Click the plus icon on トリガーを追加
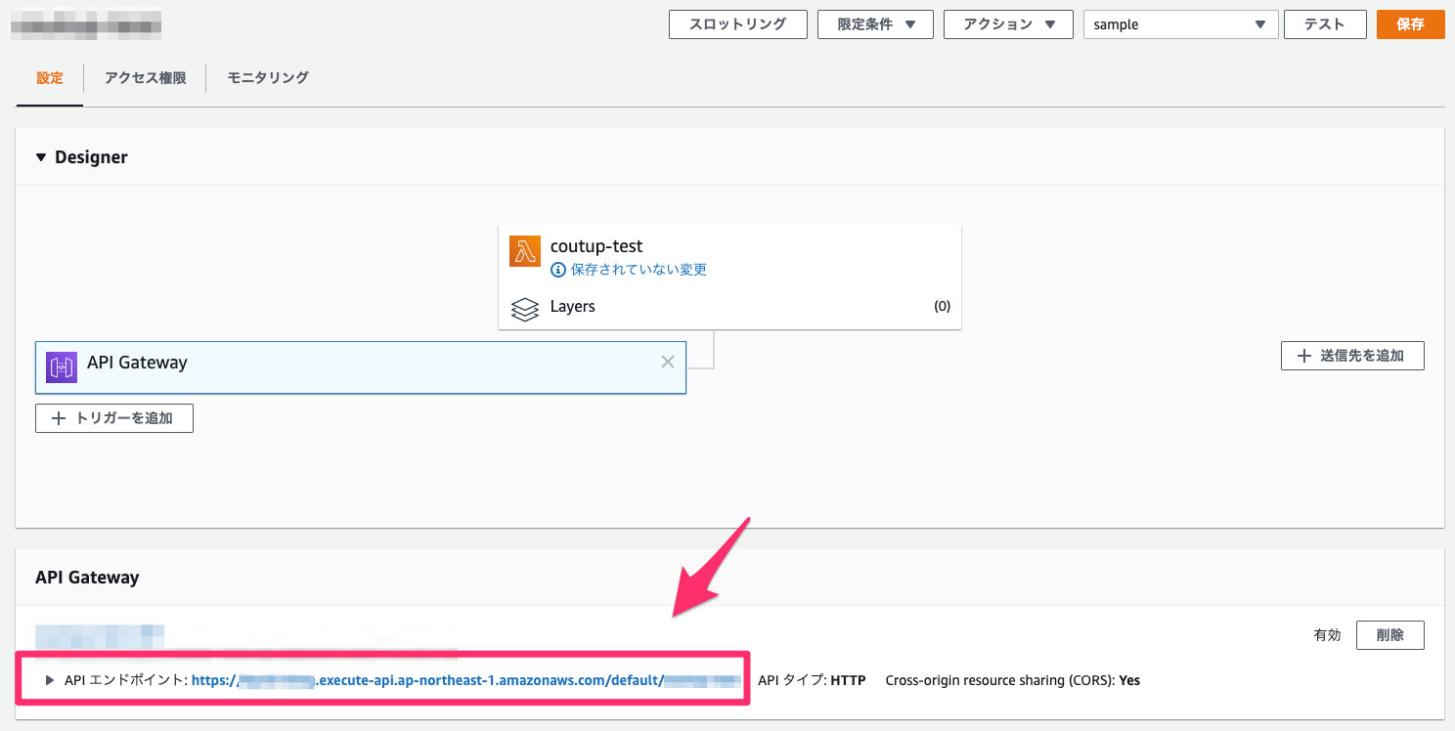This screenshot has height=731, width=1455. point(62,417)
